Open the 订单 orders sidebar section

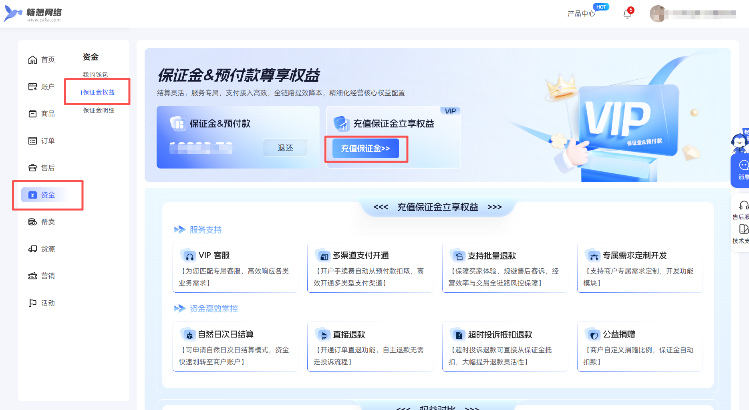(x=42, y=141)
